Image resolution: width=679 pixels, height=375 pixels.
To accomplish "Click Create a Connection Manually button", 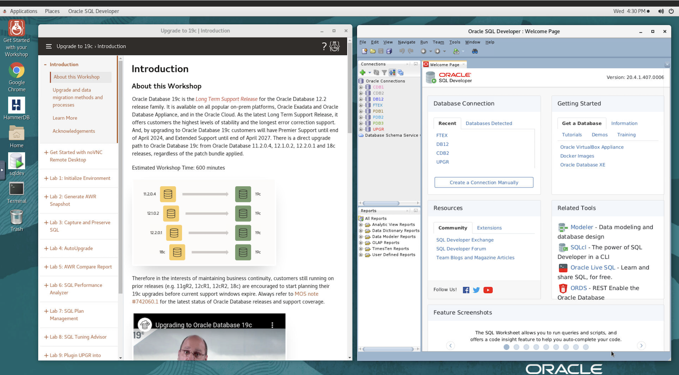I will tap(484, 183).
